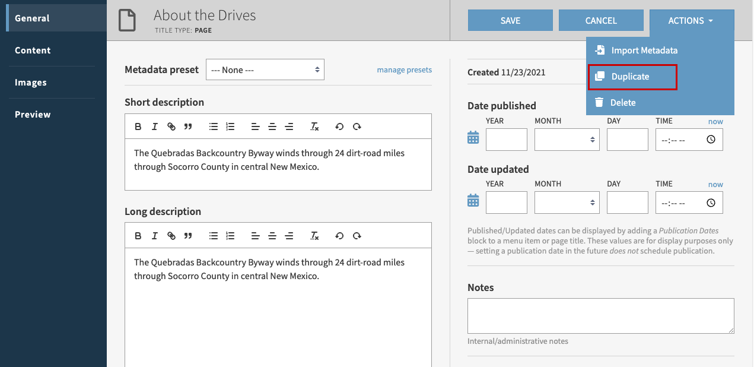Viewport: 754px width, 367px height.
Task: Open the manage presets link
Action: point(405,69)
